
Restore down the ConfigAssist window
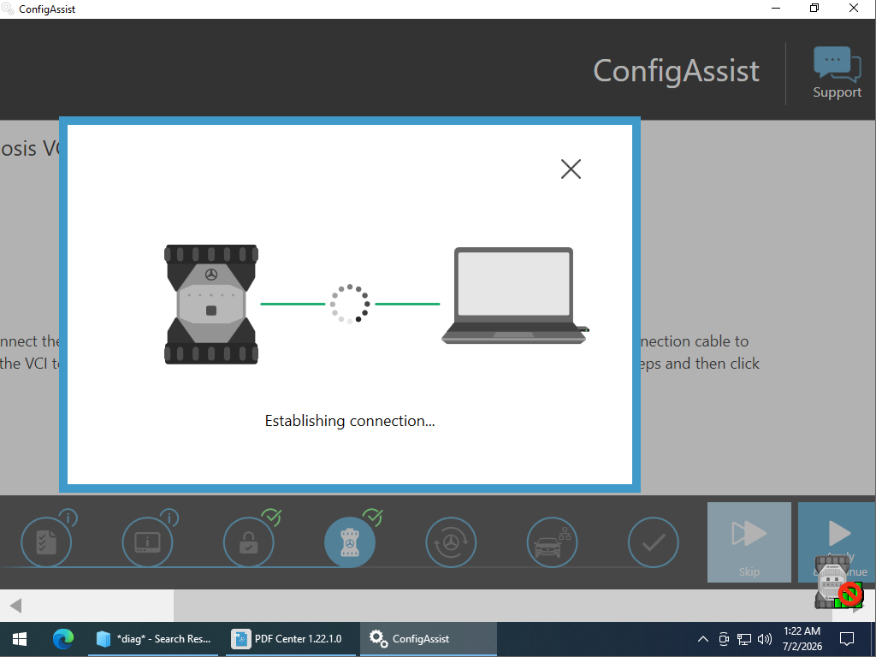(814, 9)
